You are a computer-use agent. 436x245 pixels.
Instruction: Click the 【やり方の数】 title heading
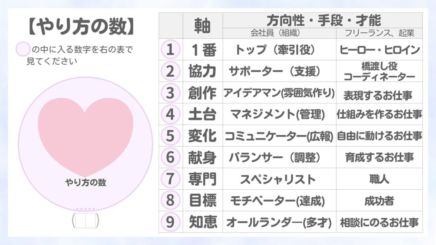click(80, 27)
